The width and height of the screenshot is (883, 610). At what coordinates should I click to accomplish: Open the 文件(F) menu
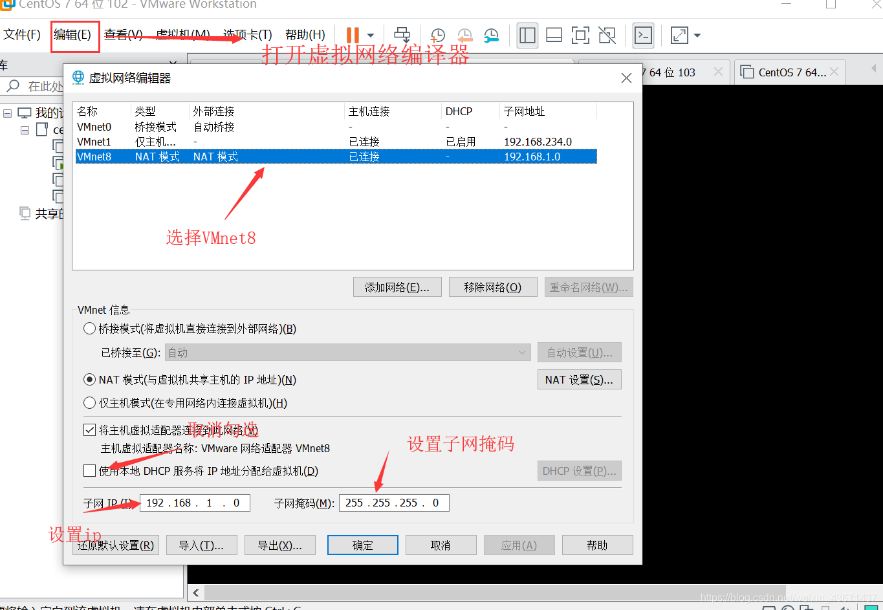pyautogui.click(x=22, y=34)
